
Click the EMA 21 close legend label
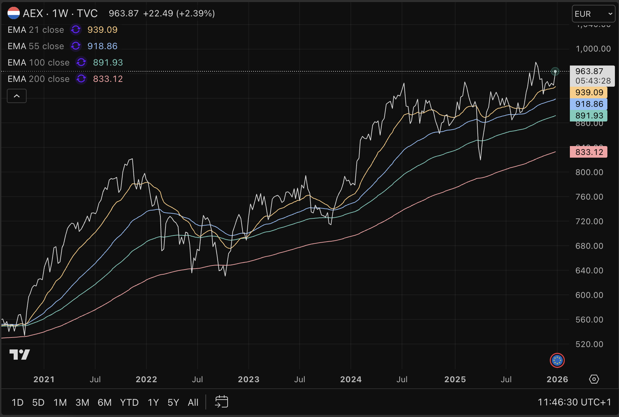[36, 30]
